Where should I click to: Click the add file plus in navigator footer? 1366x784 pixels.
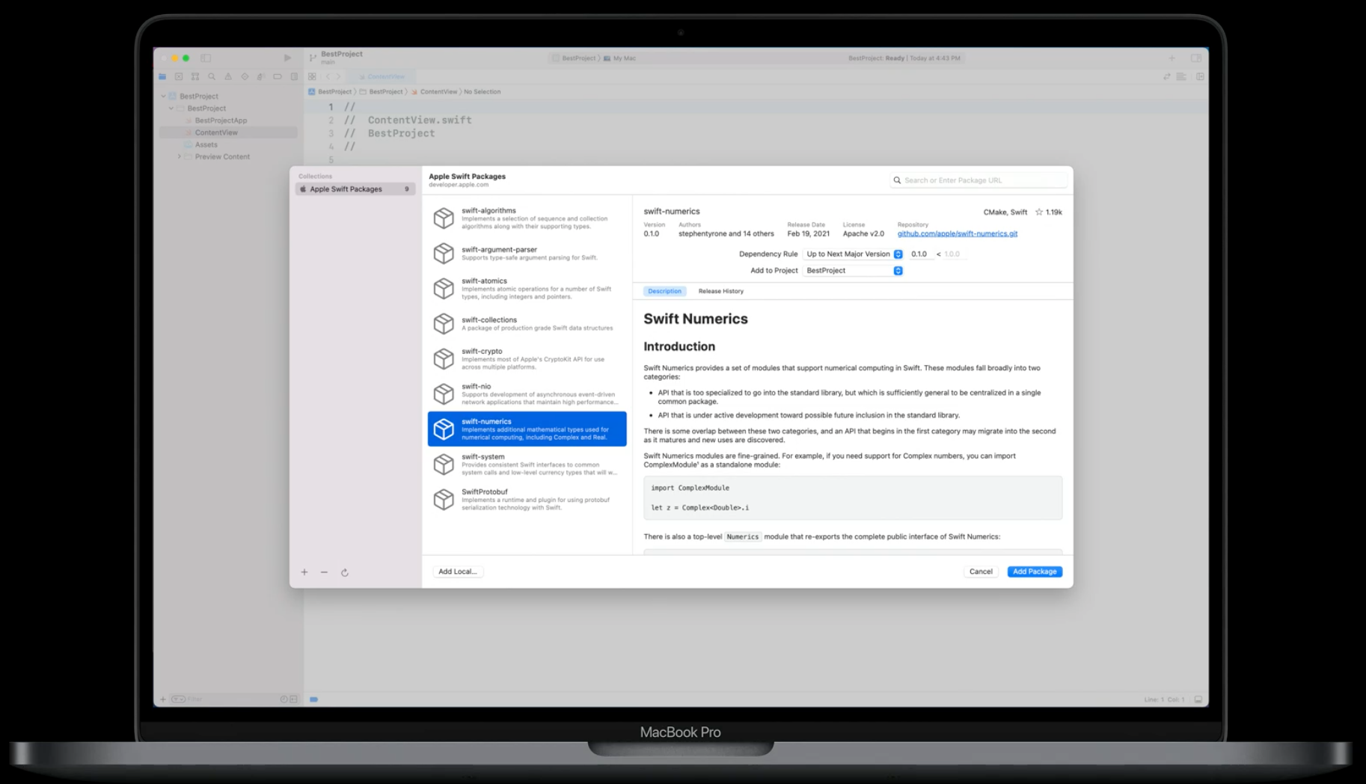click(163, 699)
